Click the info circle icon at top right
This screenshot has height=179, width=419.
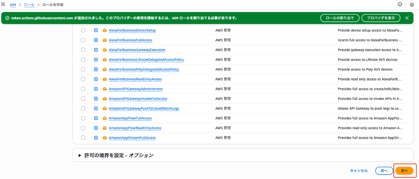point(400,4)
